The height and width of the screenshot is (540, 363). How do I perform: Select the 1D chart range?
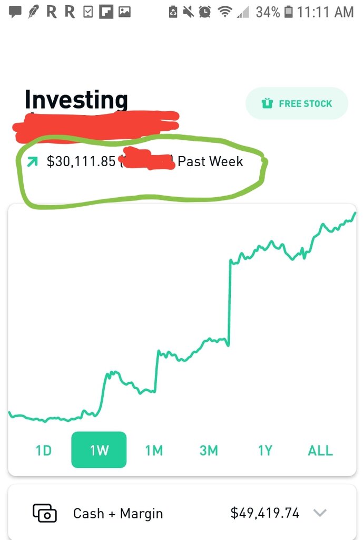coord(44,450)
